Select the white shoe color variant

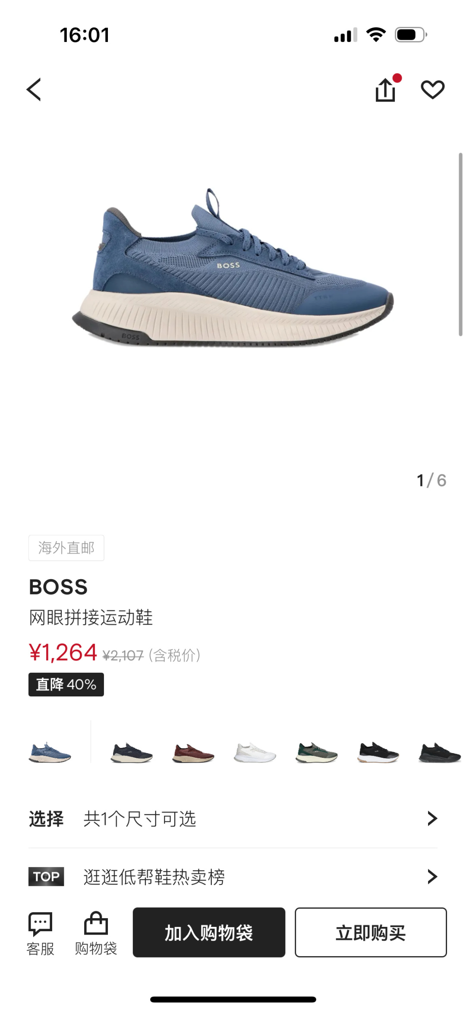click(255, 753)
